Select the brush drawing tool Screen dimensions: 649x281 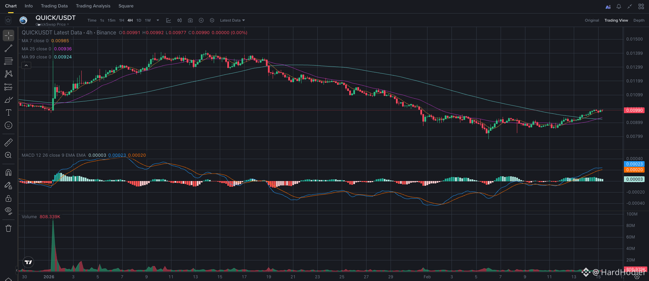[8, 100]
